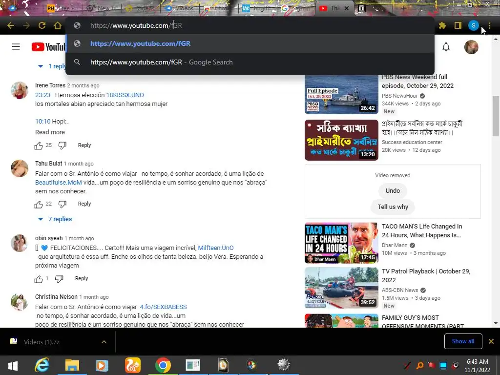Open the Dhar Mann channel name
Viewport: 500px width, 375px height.
tap(395, 245)
